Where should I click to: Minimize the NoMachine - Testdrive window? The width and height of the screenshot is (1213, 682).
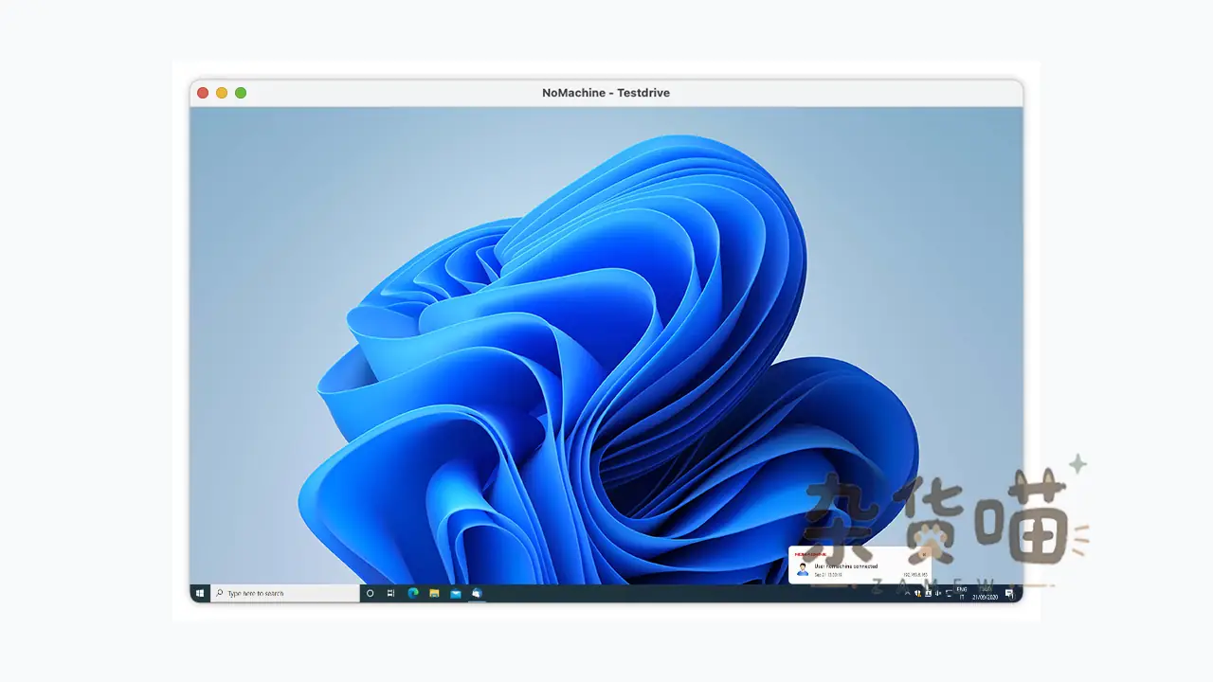pyautogui.click(x=222, y=93)
